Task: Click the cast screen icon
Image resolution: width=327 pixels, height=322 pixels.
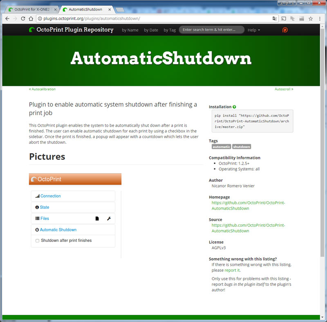Action: (x=284, y=18)
